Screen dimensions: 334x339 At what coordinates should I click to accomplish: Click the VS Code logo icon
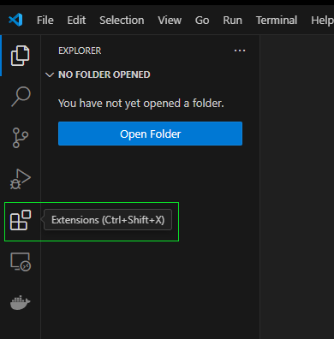[15, 20]
